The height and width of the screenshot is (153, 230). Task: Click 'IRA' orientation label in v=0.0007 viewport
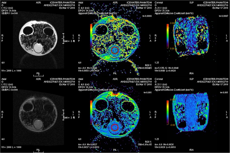tap(191, 73)
